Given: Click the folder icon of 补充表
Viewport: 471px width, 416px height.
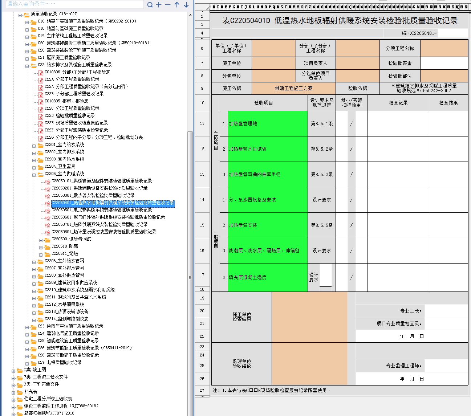Looking at the screenshot, I should click(20, 392).
